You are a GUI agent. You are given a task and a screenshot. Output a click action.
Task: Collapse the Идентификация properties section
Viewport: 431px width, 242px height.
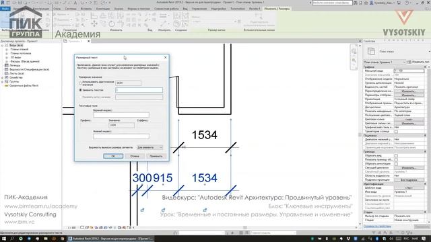tap(425, 184)
